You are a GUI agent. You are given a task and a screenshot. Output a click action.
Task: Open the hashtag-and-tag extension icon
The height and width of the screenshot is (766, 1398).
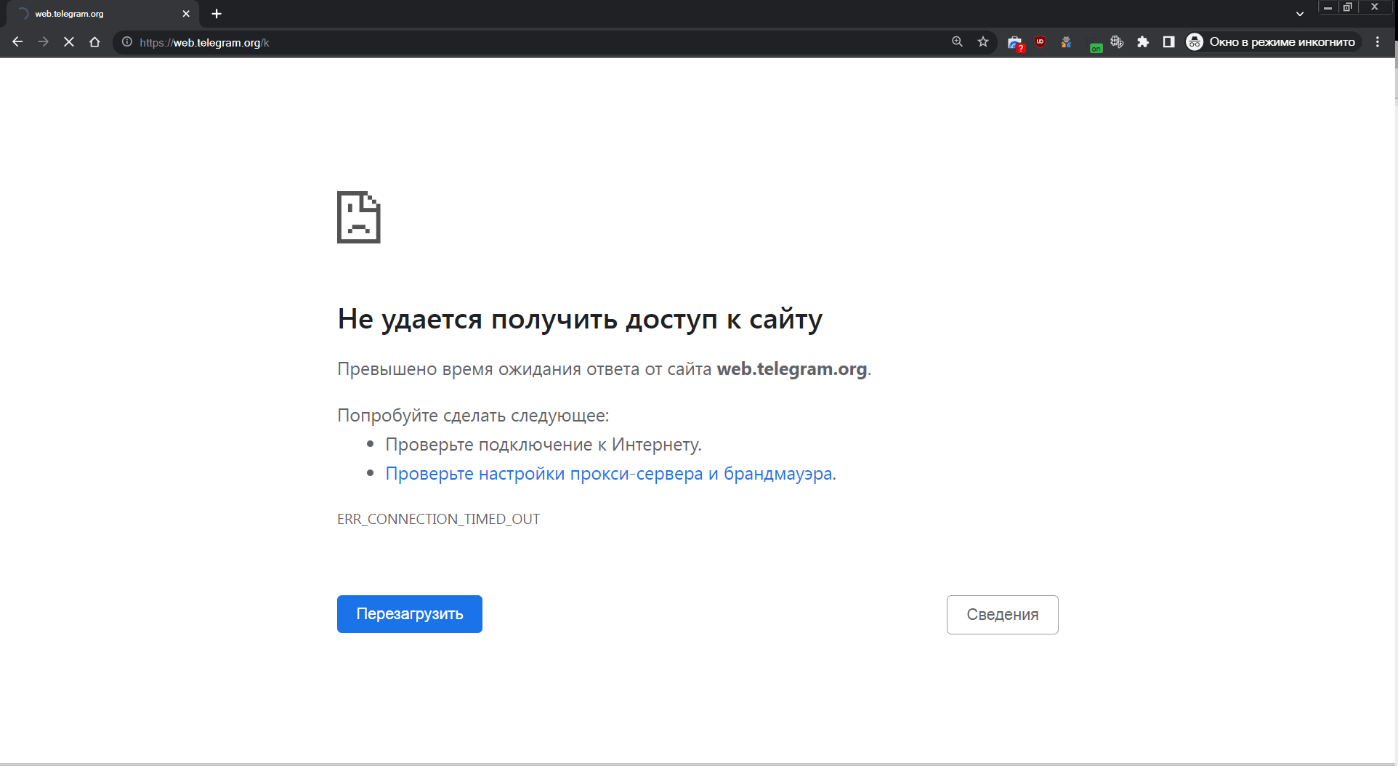click(1117, 42)
